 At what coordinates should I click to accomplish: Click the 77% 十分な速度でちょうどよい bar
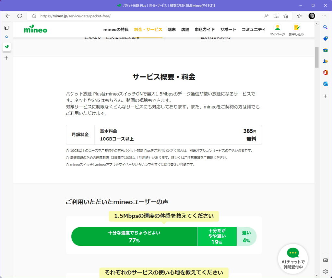click(x=134, y=236)
